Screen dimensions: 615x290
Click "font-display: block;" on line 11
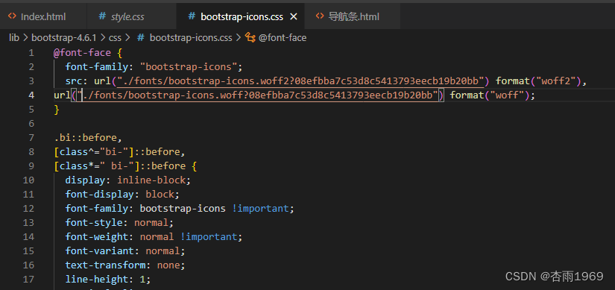click(x=122, y=195)
